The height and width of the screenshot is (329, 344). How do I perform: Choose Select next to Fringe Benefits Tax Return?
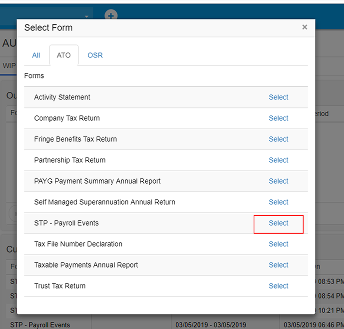click(x=278, y=139)
